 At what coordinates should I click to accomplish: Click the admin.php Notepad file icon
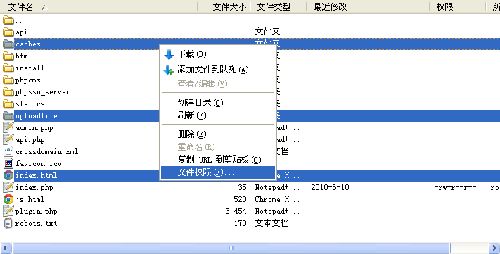pos(8,127)
